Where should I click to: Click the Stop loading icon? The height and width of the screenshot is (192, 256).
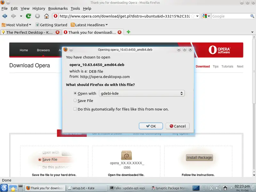37,16
